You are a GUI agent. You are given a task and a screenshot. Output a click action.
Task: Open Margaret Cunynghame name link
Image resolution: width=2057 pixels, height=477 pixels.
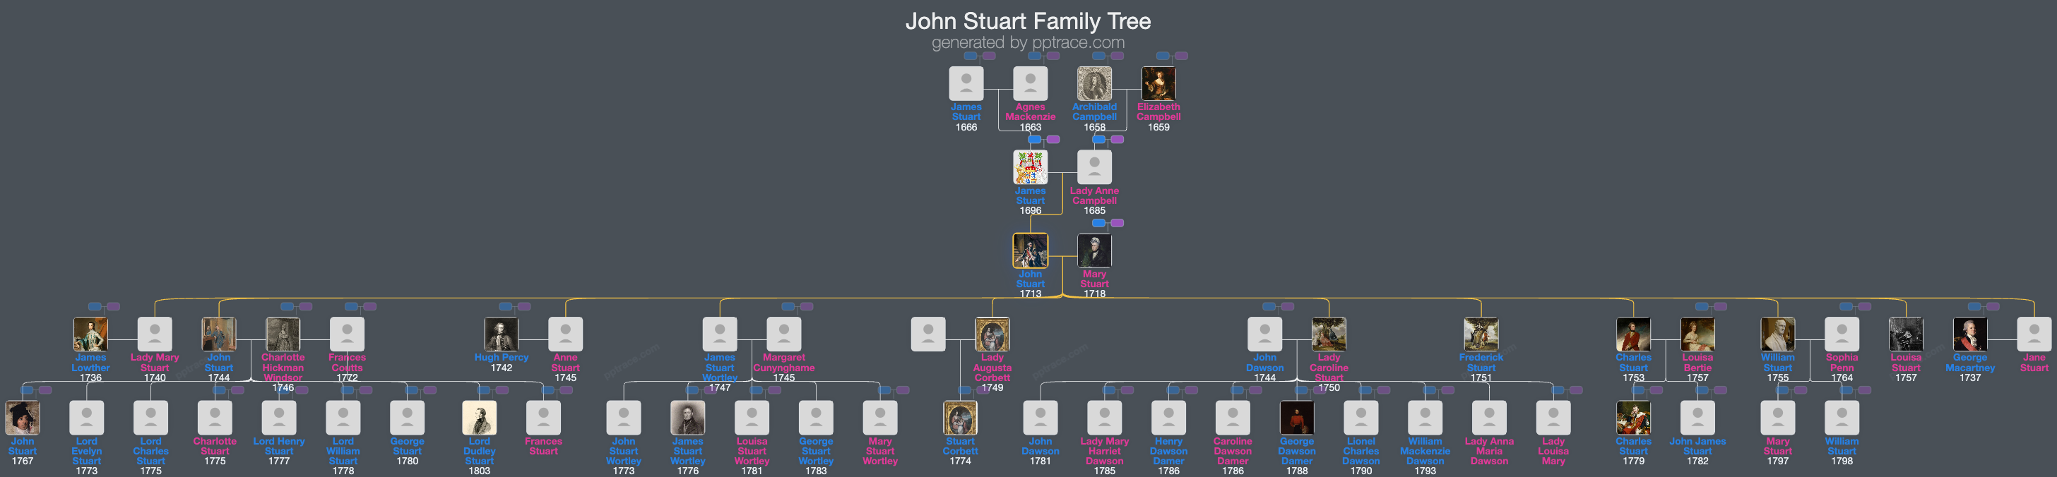pyautogui.click(x=784, y=363)
